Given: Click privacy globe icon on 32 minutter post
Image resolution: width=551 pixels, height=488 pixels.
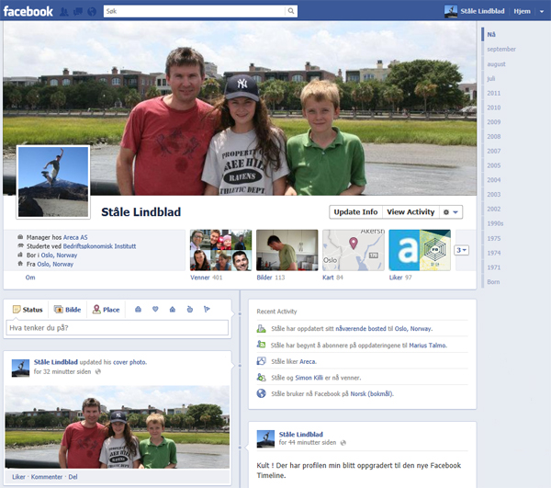Looking at the screenshot, I should (98, 371).
